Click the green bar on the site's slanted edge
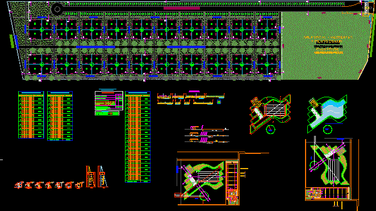 11,41
